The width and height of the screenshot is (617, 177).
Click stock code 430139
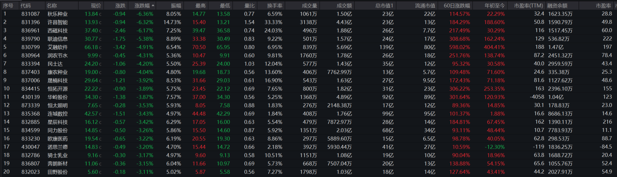click(x=31, y=97)
